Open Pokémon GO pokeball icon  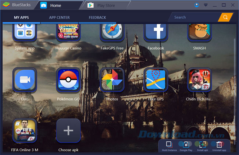click(68, 80)
